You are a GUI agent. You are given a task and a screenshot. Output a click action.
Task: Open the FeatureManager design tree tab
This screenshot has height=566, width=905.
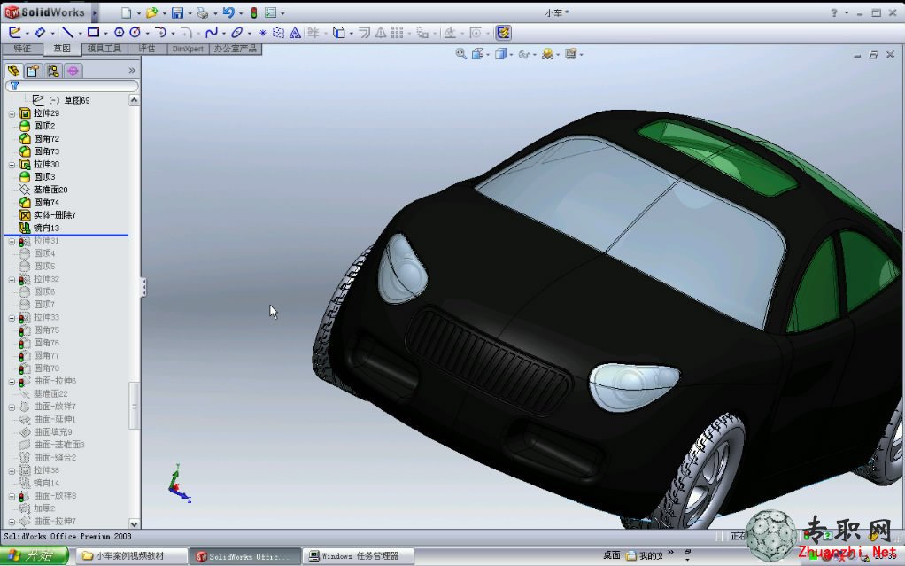click(x=13, y=71)
